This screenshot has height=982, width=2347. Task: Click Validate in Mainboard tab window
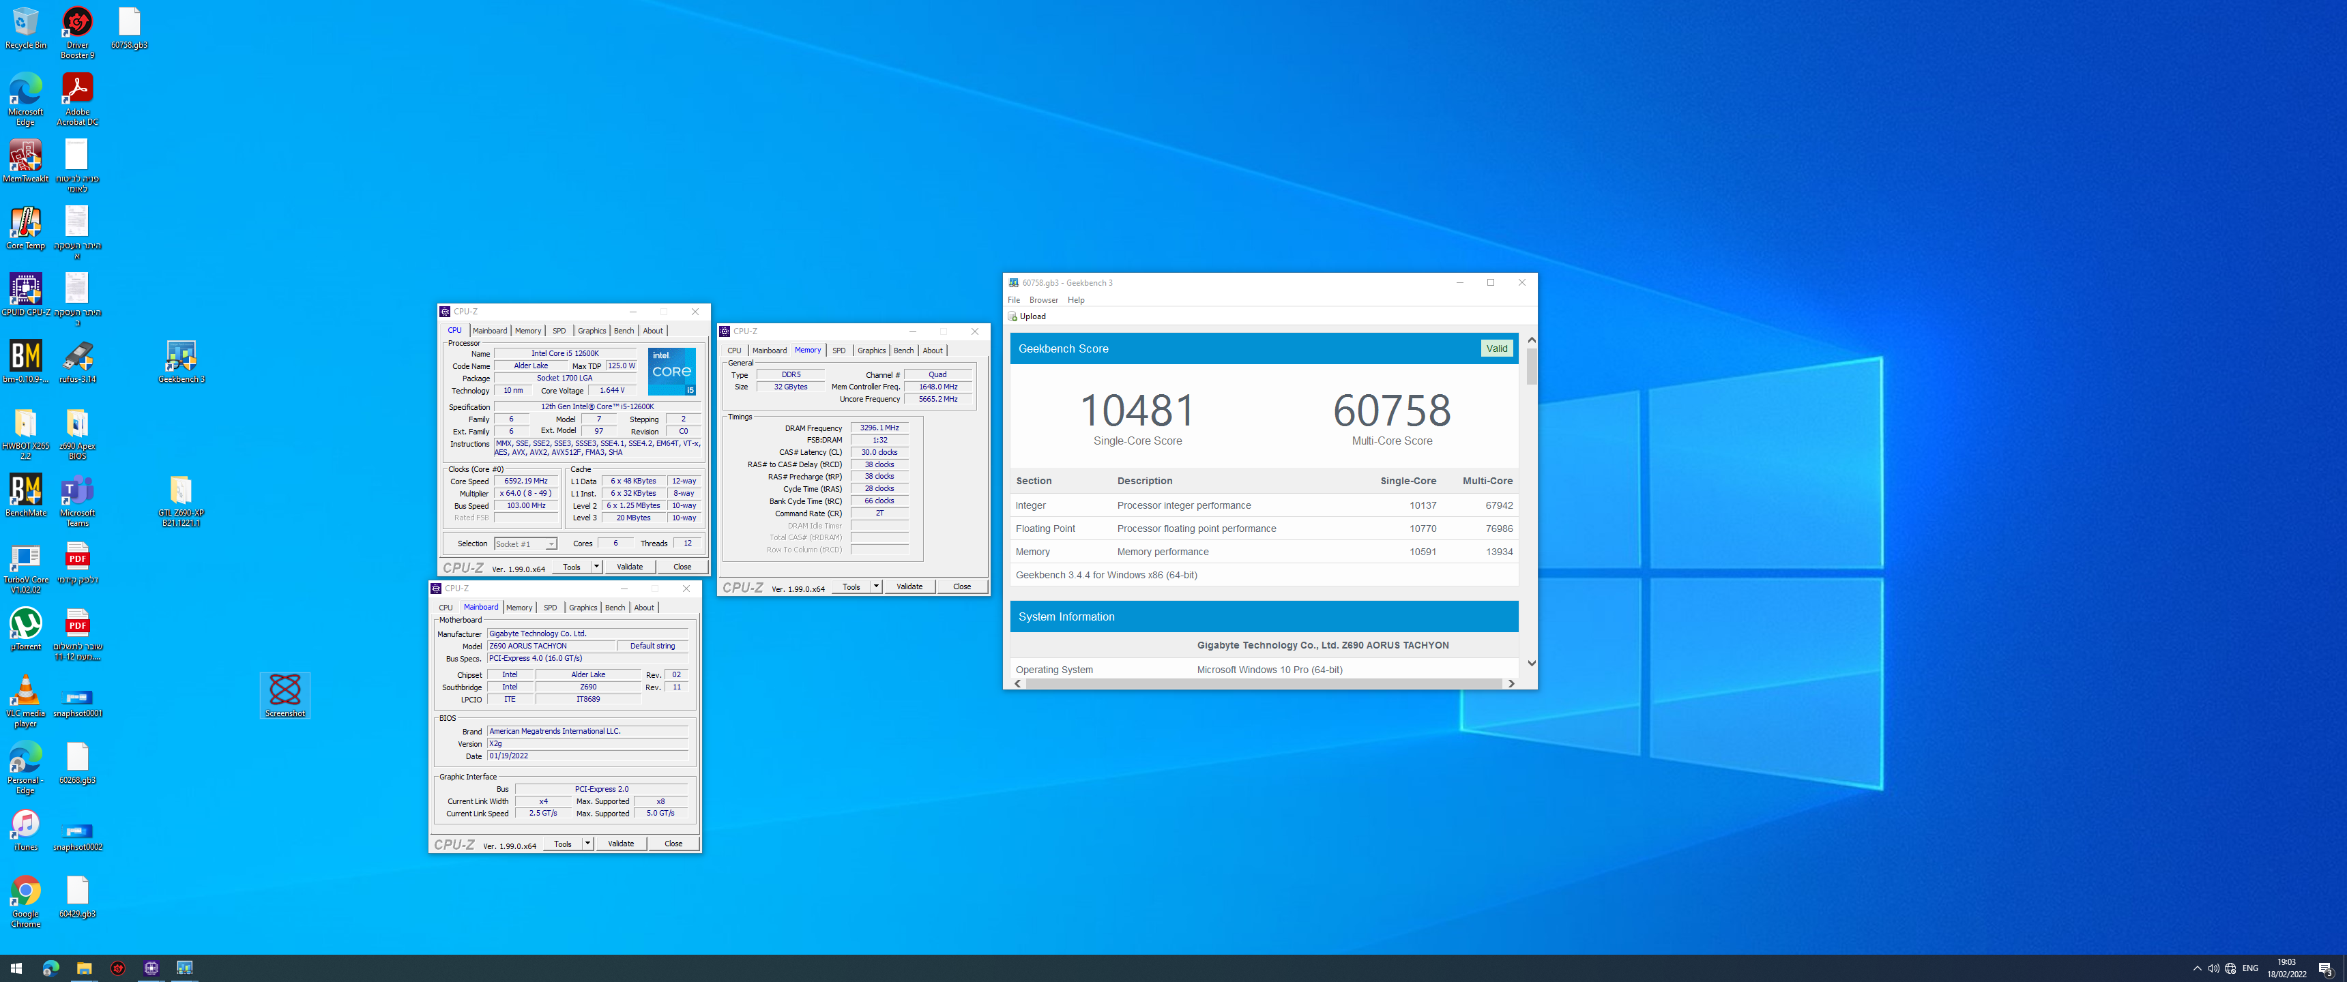tap(620, 844)
